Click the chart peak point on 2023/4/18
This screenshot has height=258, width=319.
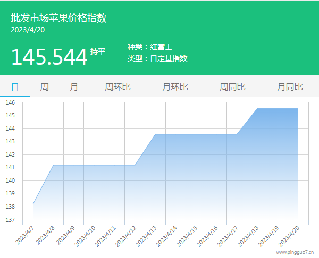(257, 108)
